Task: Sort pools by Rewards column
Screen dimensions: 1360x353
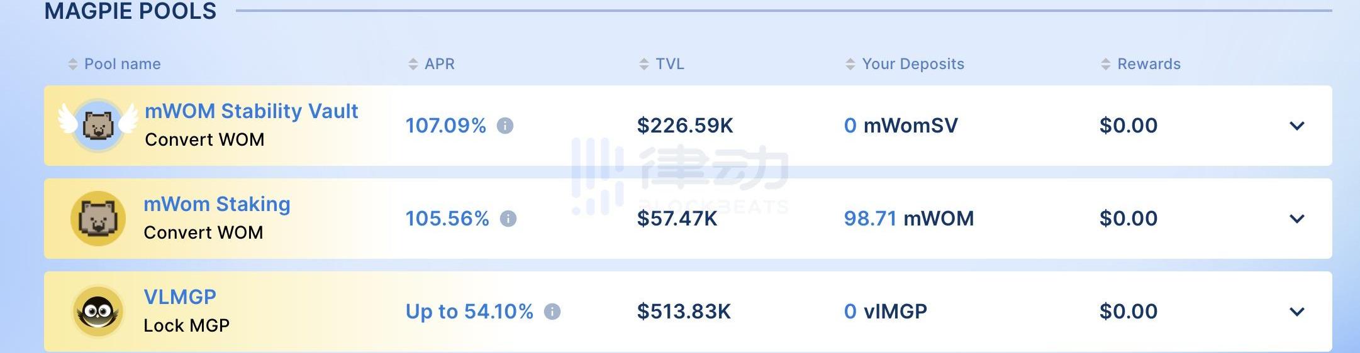Action: pyautogui.click(x=1106, y=64)
